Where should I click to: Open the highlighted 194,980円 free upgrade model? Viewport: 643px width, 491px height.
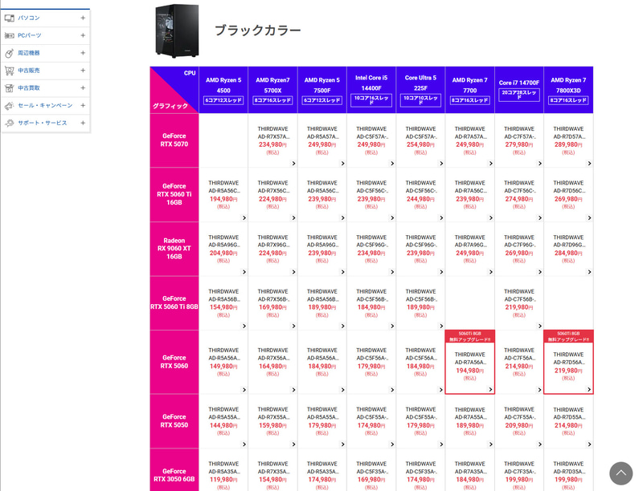tap(470, 362)
